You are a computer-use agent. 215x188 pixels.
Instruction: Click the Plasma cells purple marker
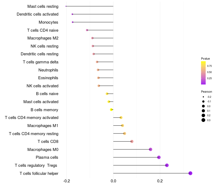[159, 157]
